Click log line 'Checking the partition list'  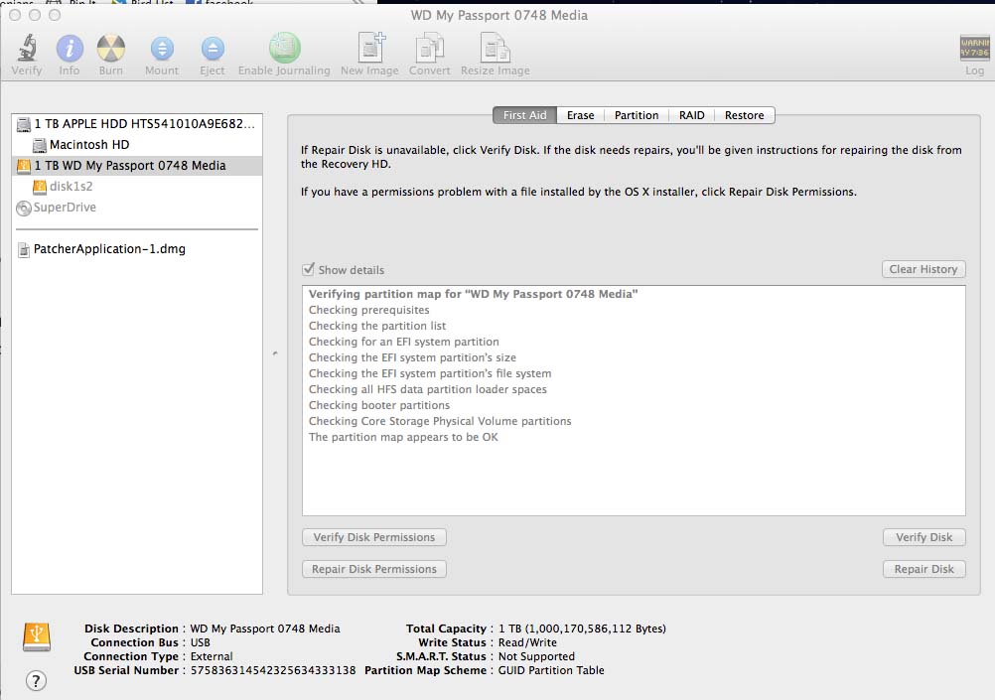(377, 326)
